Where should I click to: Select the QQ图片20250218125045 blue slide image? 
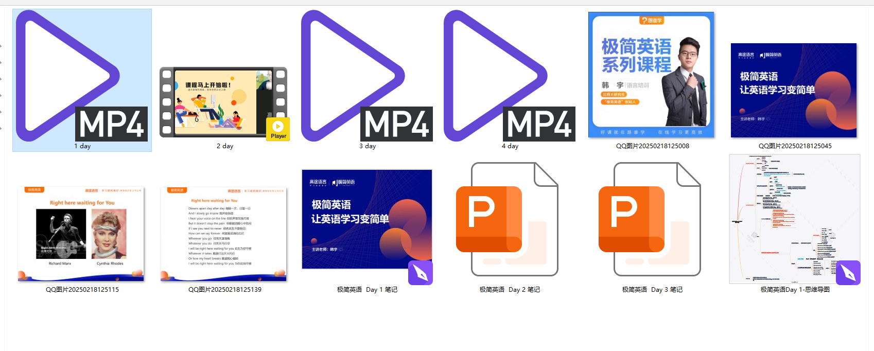(794, 91)
